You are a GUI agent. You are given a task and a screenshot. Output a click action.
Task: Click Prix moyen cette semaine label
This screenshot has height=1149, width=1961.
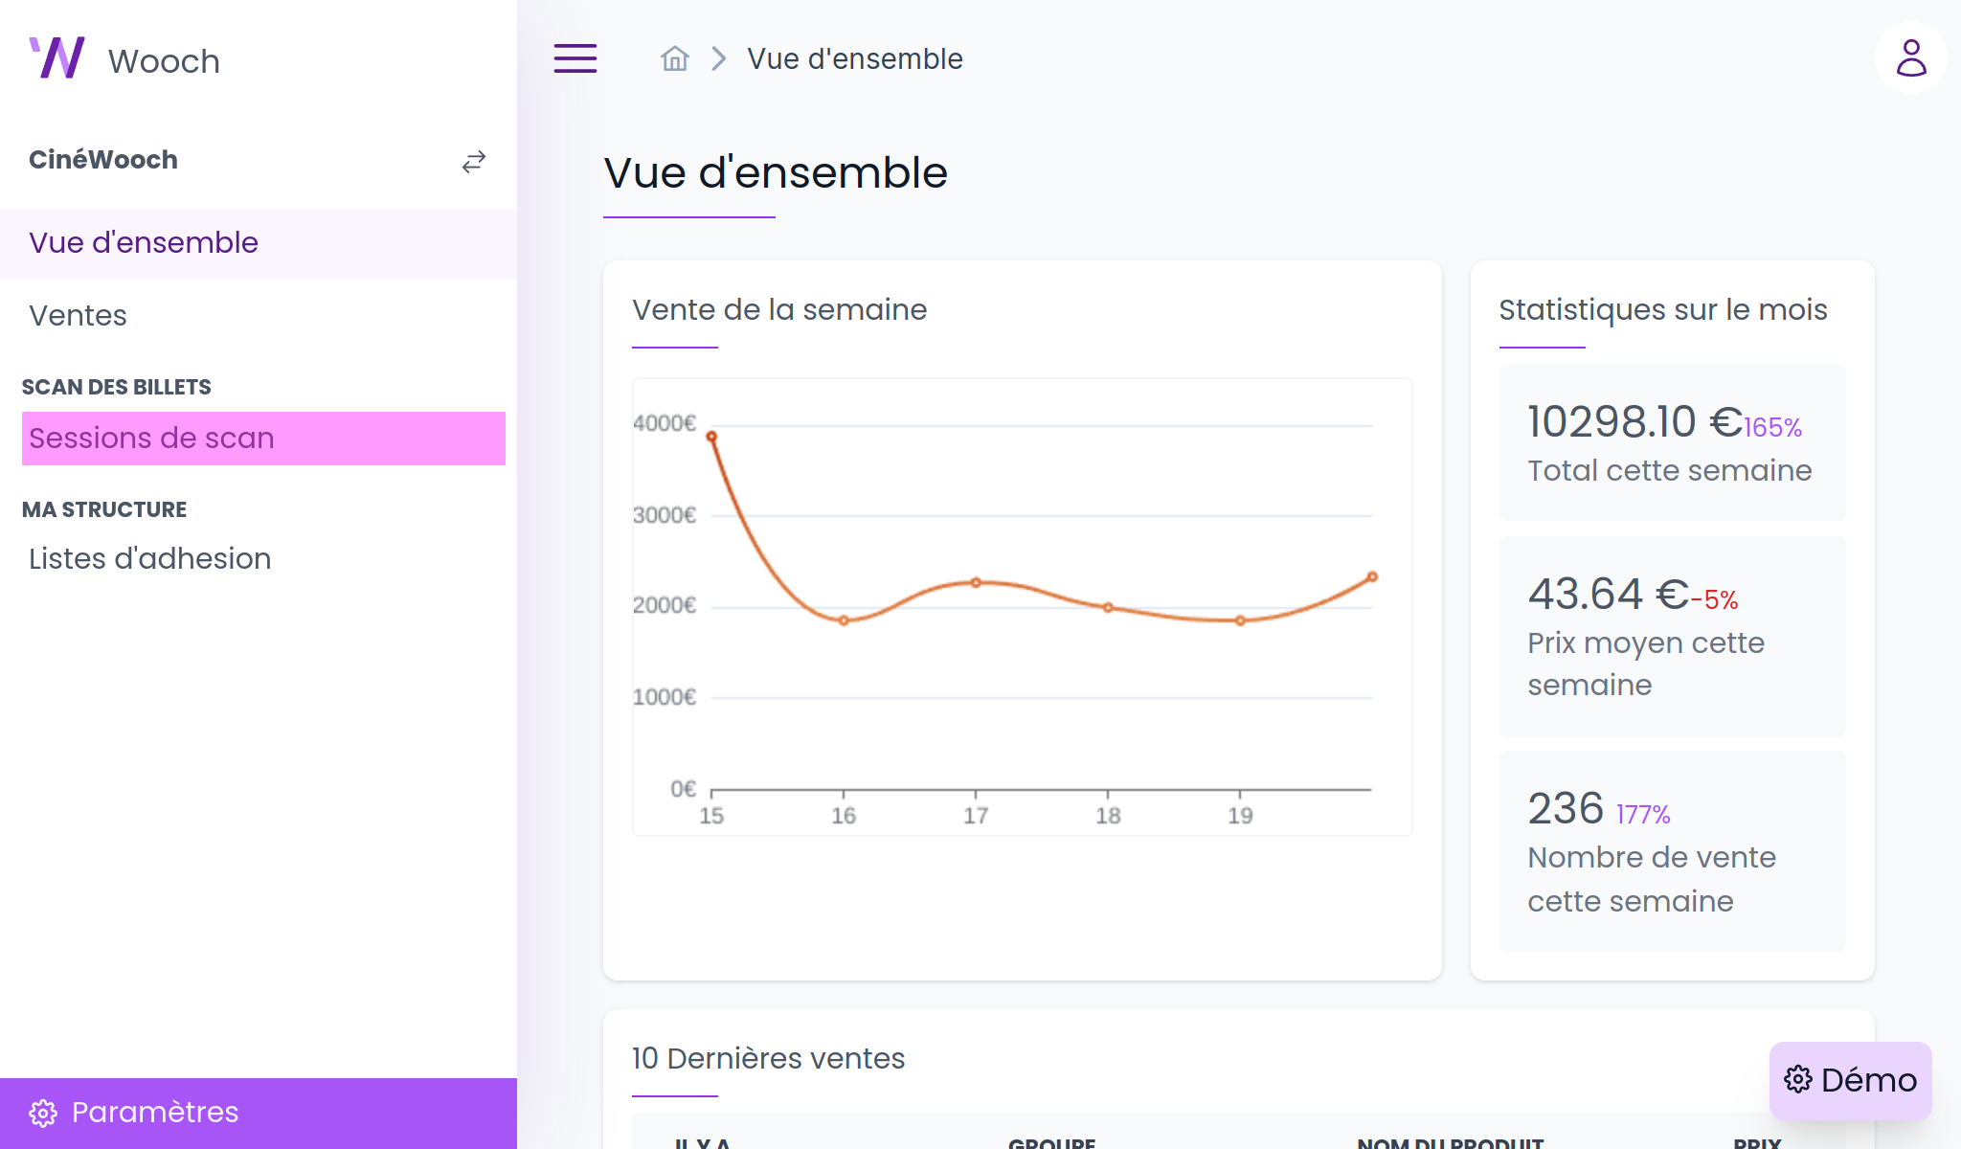1645,664
